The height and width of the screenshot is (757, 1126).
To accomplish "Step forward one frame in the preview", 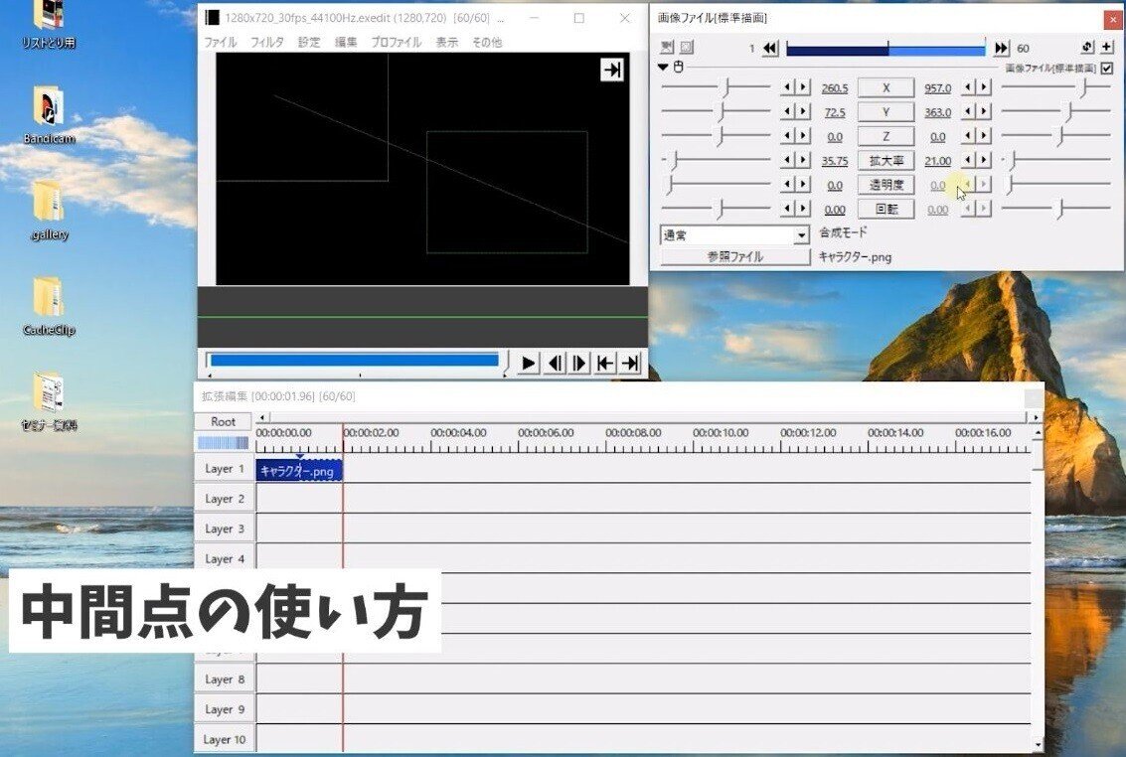I will pos(580,363).
